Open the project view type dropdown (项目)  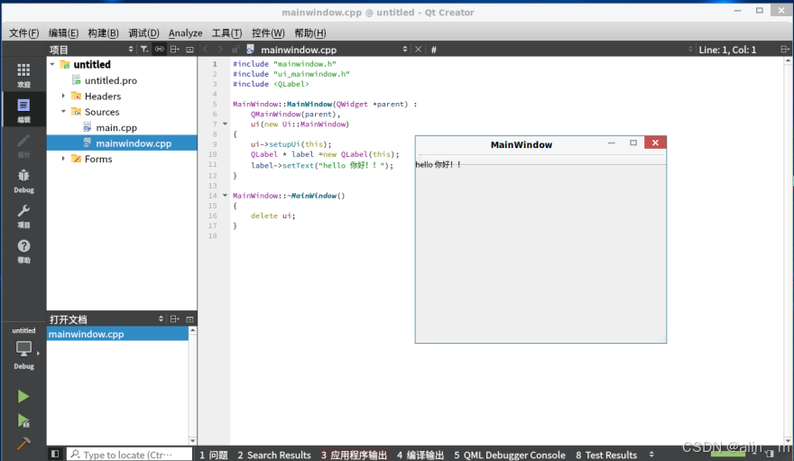[91, 49]
